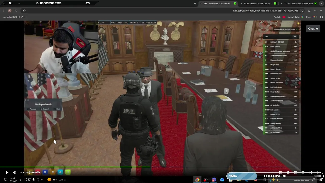Close the SXB VOD tab
Viewport: 325px width, 183px height.
pos(201,3)
